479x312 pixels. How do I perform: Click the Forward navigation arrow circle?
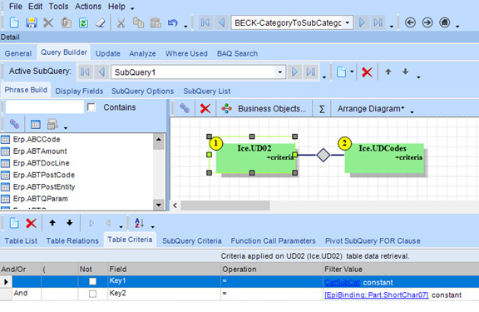427,22
